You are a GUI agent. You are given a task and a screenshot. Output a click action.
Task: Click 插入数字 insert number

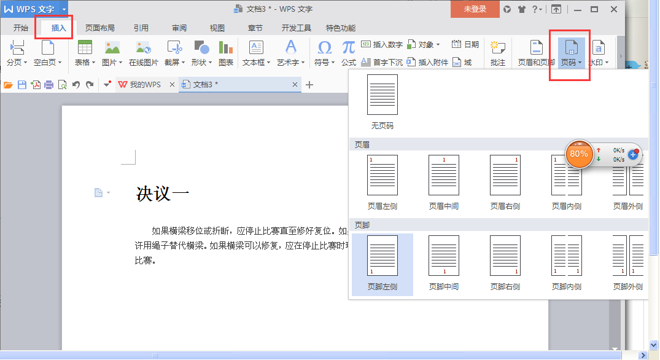382,44
